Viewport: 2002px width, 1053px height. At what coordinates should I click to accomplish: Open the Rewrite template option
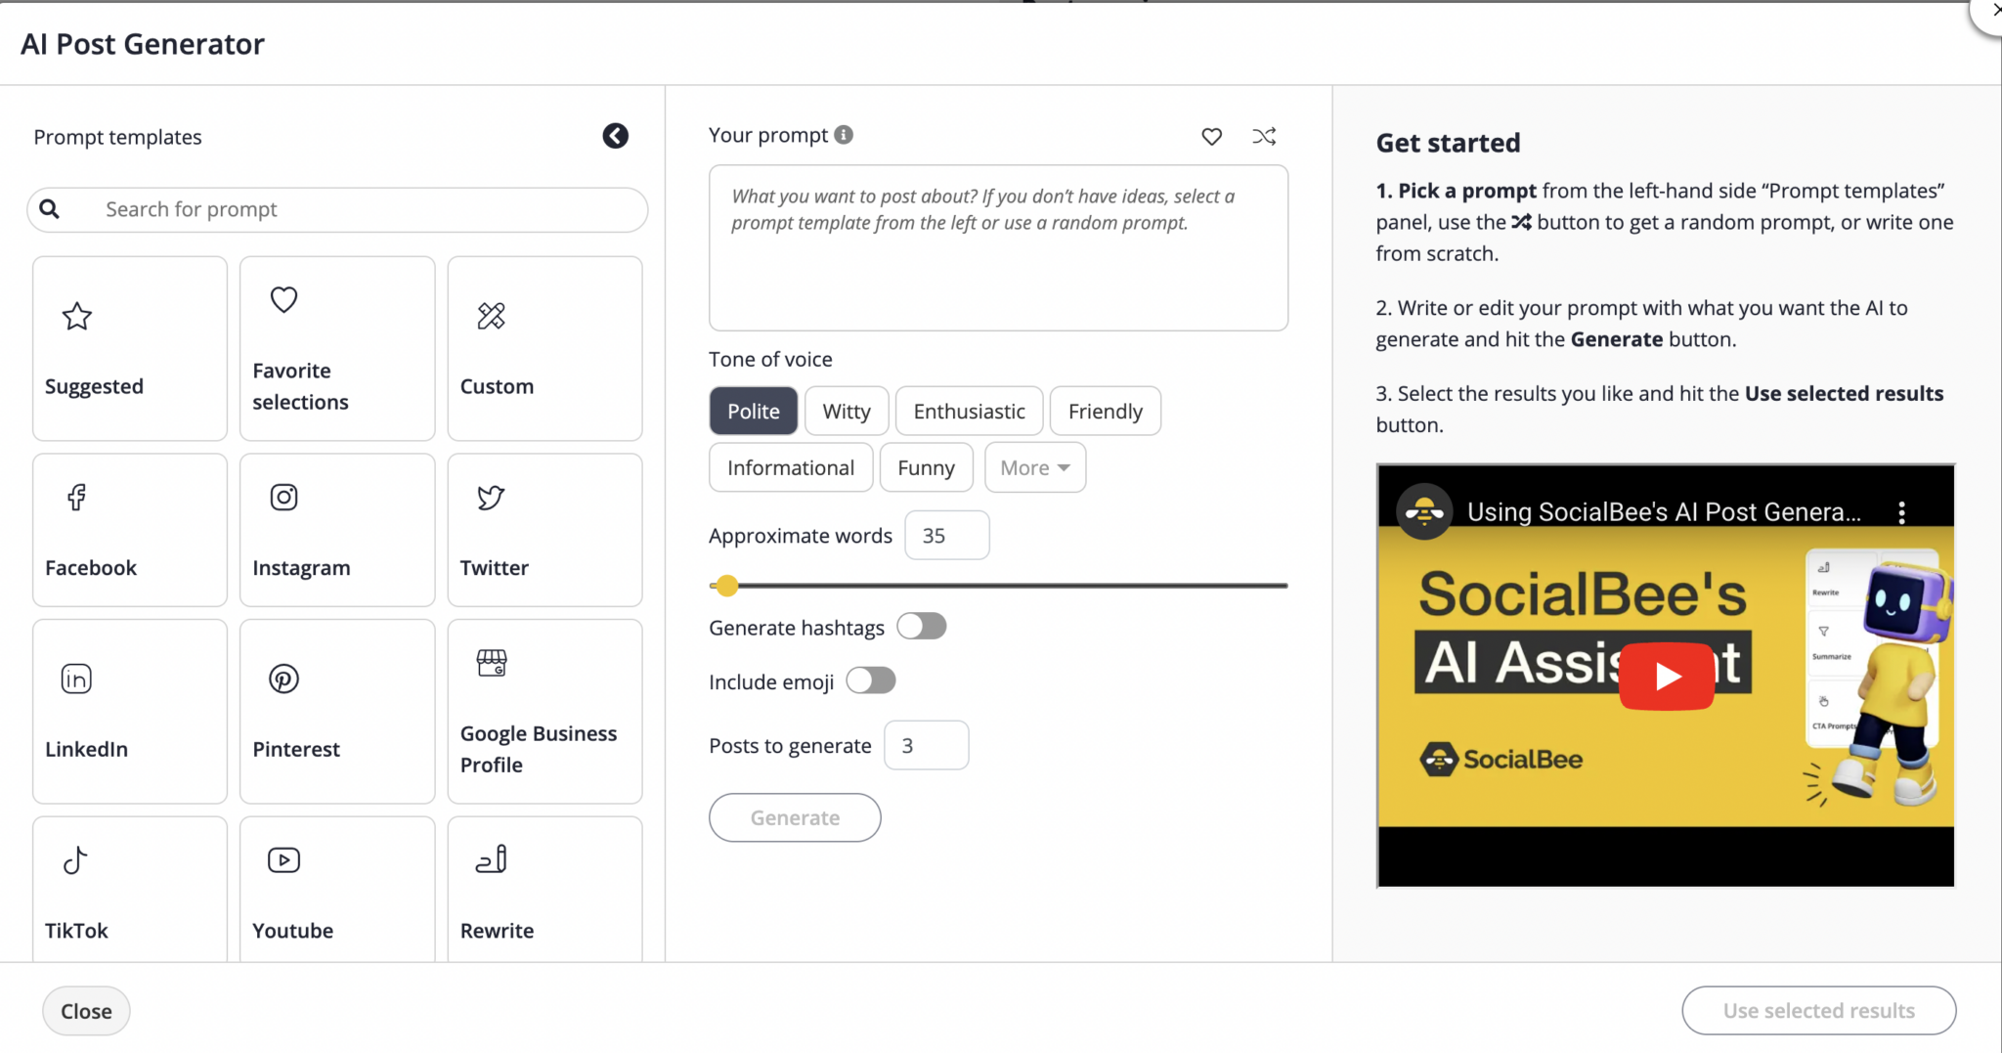[x=544, y=888]
